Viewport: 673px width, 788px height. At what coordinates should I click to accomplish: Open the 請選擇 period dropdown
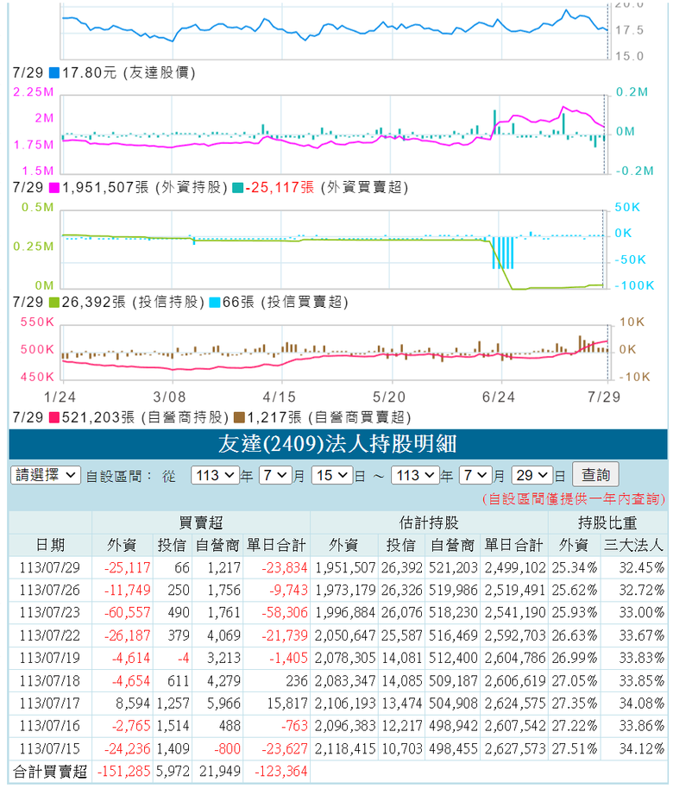tap(46, 475)
